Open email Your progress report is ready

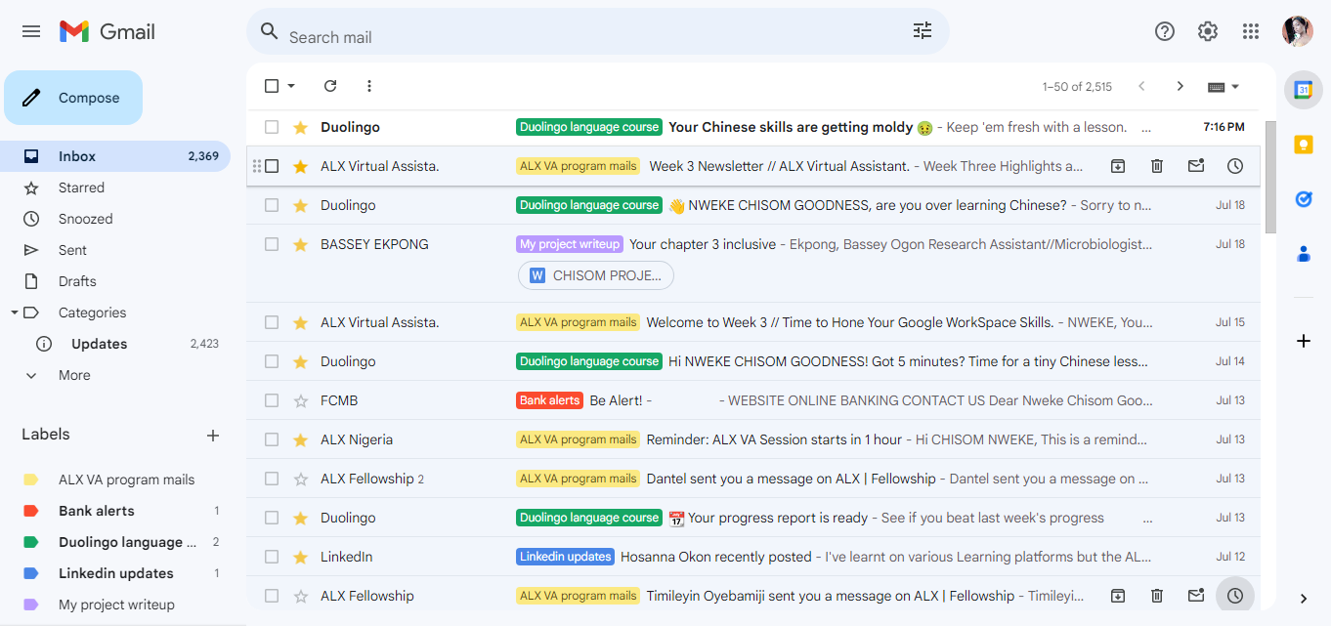click(752, 518)
